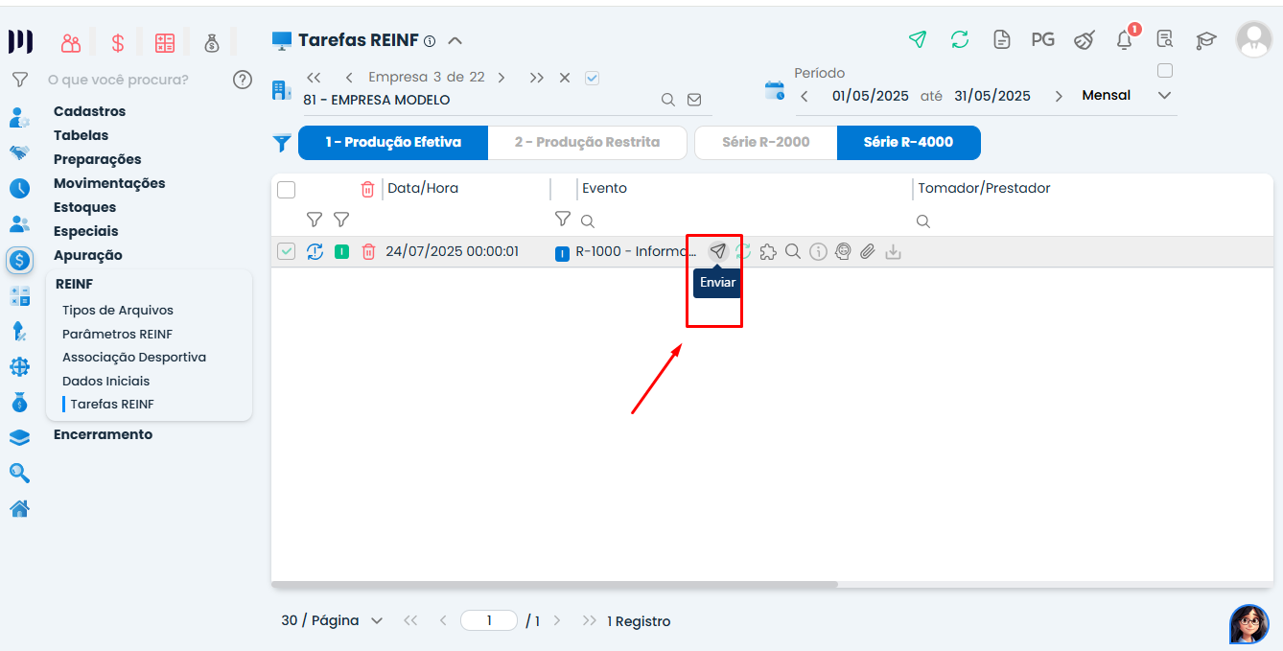
Task: Select the 2 - Produção Restrita tab
Action: [x=588, y=142]
